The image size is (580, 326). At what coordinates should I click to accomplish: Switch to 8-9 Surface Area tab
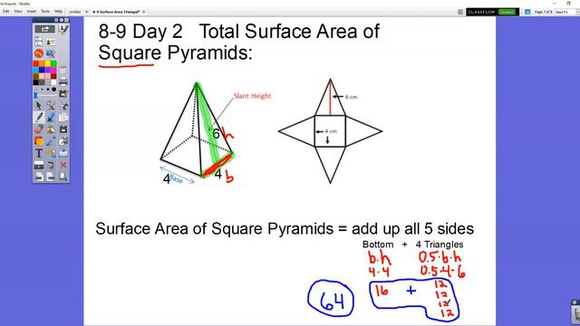pos(116,12)
